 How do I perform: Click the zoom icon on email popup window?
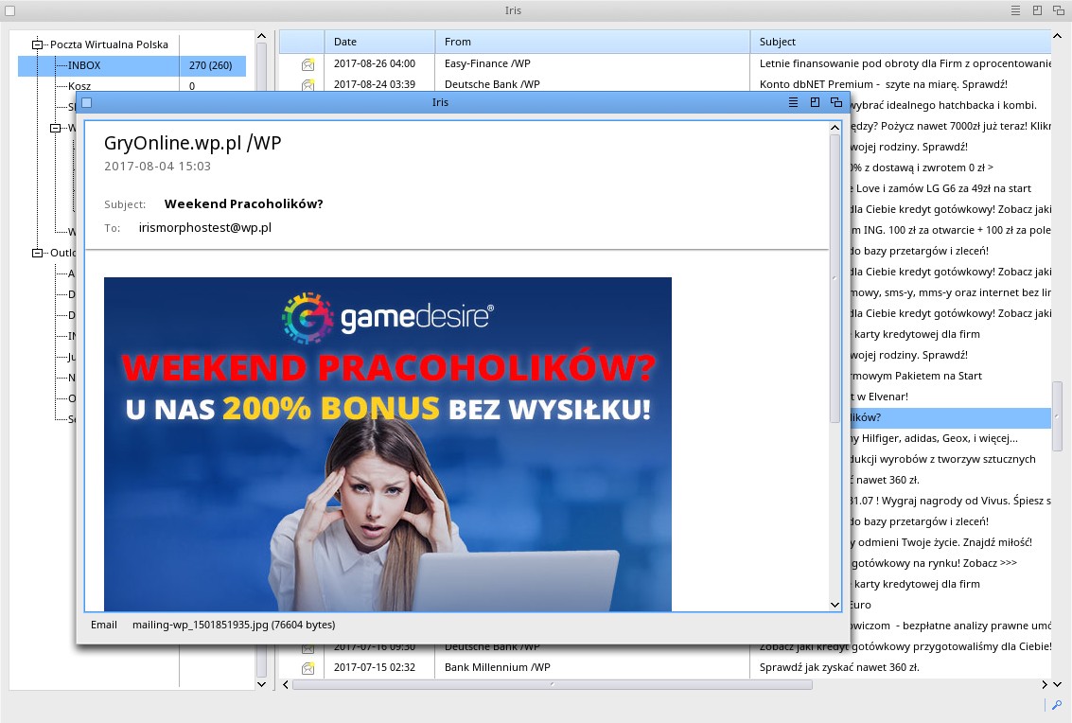click(815, 102)
